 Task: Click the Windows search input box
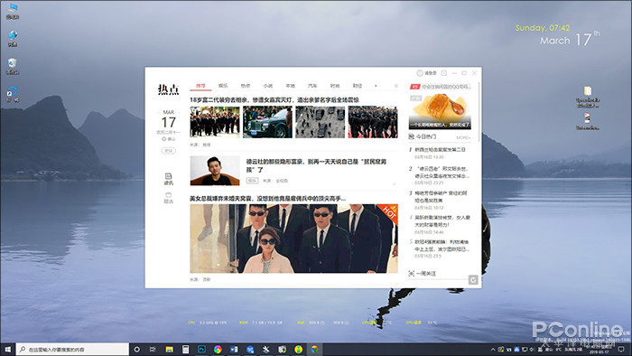click(72, 349)
